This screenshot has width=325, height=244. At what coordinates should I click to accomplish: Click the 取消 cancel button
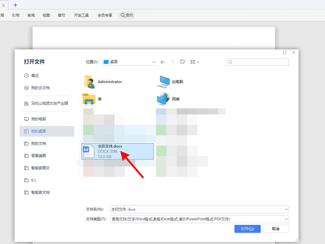click(x=276, y=229)
